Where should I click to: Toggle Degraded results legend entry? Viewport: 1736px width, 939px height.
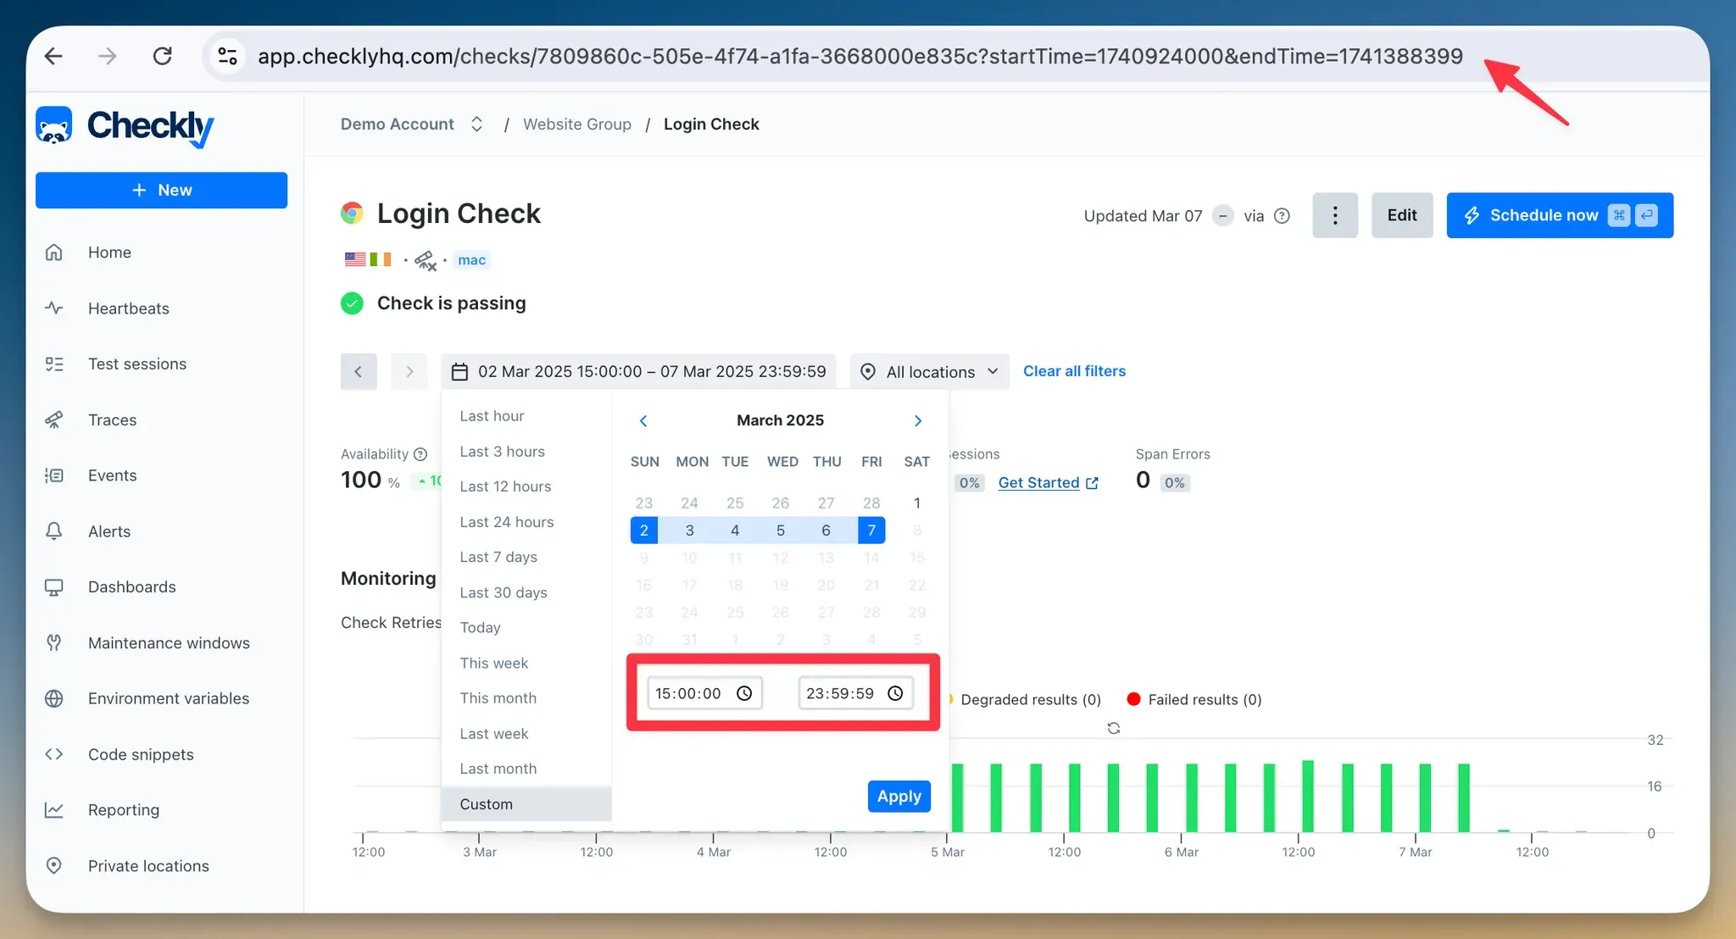(1025, 700)
